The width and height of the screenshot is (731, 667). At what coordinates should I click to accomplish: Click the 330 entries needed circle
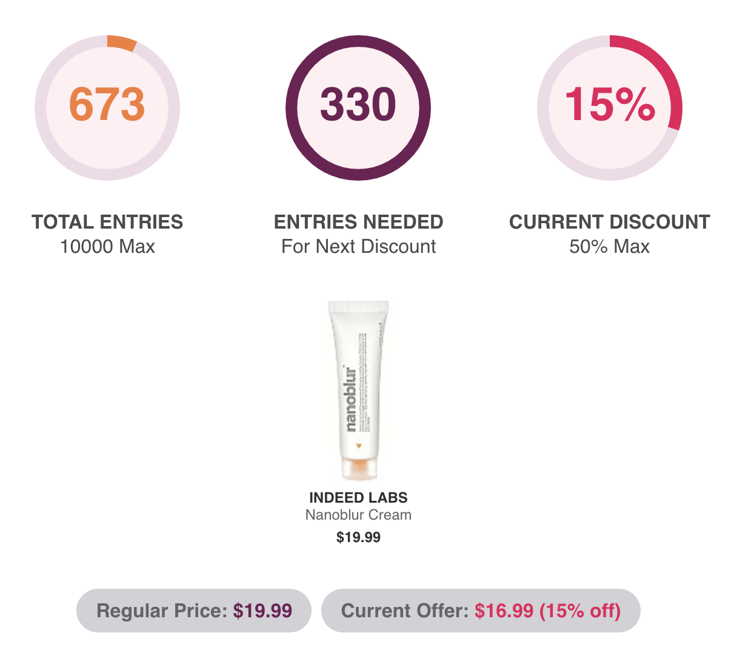pos(358,107)
